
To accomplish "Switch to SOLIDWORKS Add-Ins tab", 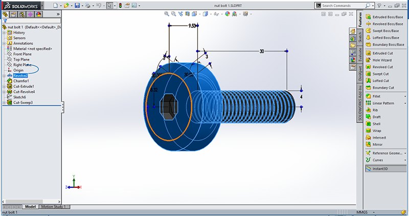I will [x=360, y=103].
